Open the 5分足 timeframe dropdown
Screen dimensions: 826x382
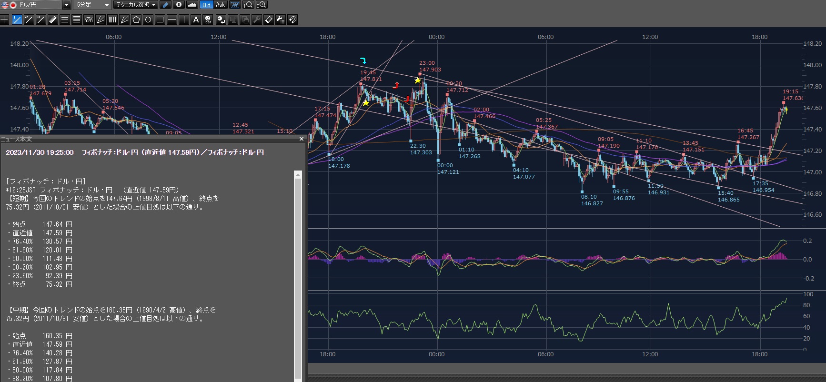(x=107, y=5)
